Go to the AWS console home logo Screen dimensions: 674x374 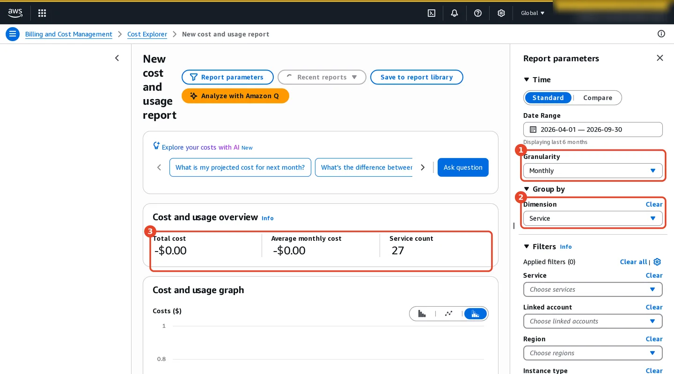tap(15, 13)
